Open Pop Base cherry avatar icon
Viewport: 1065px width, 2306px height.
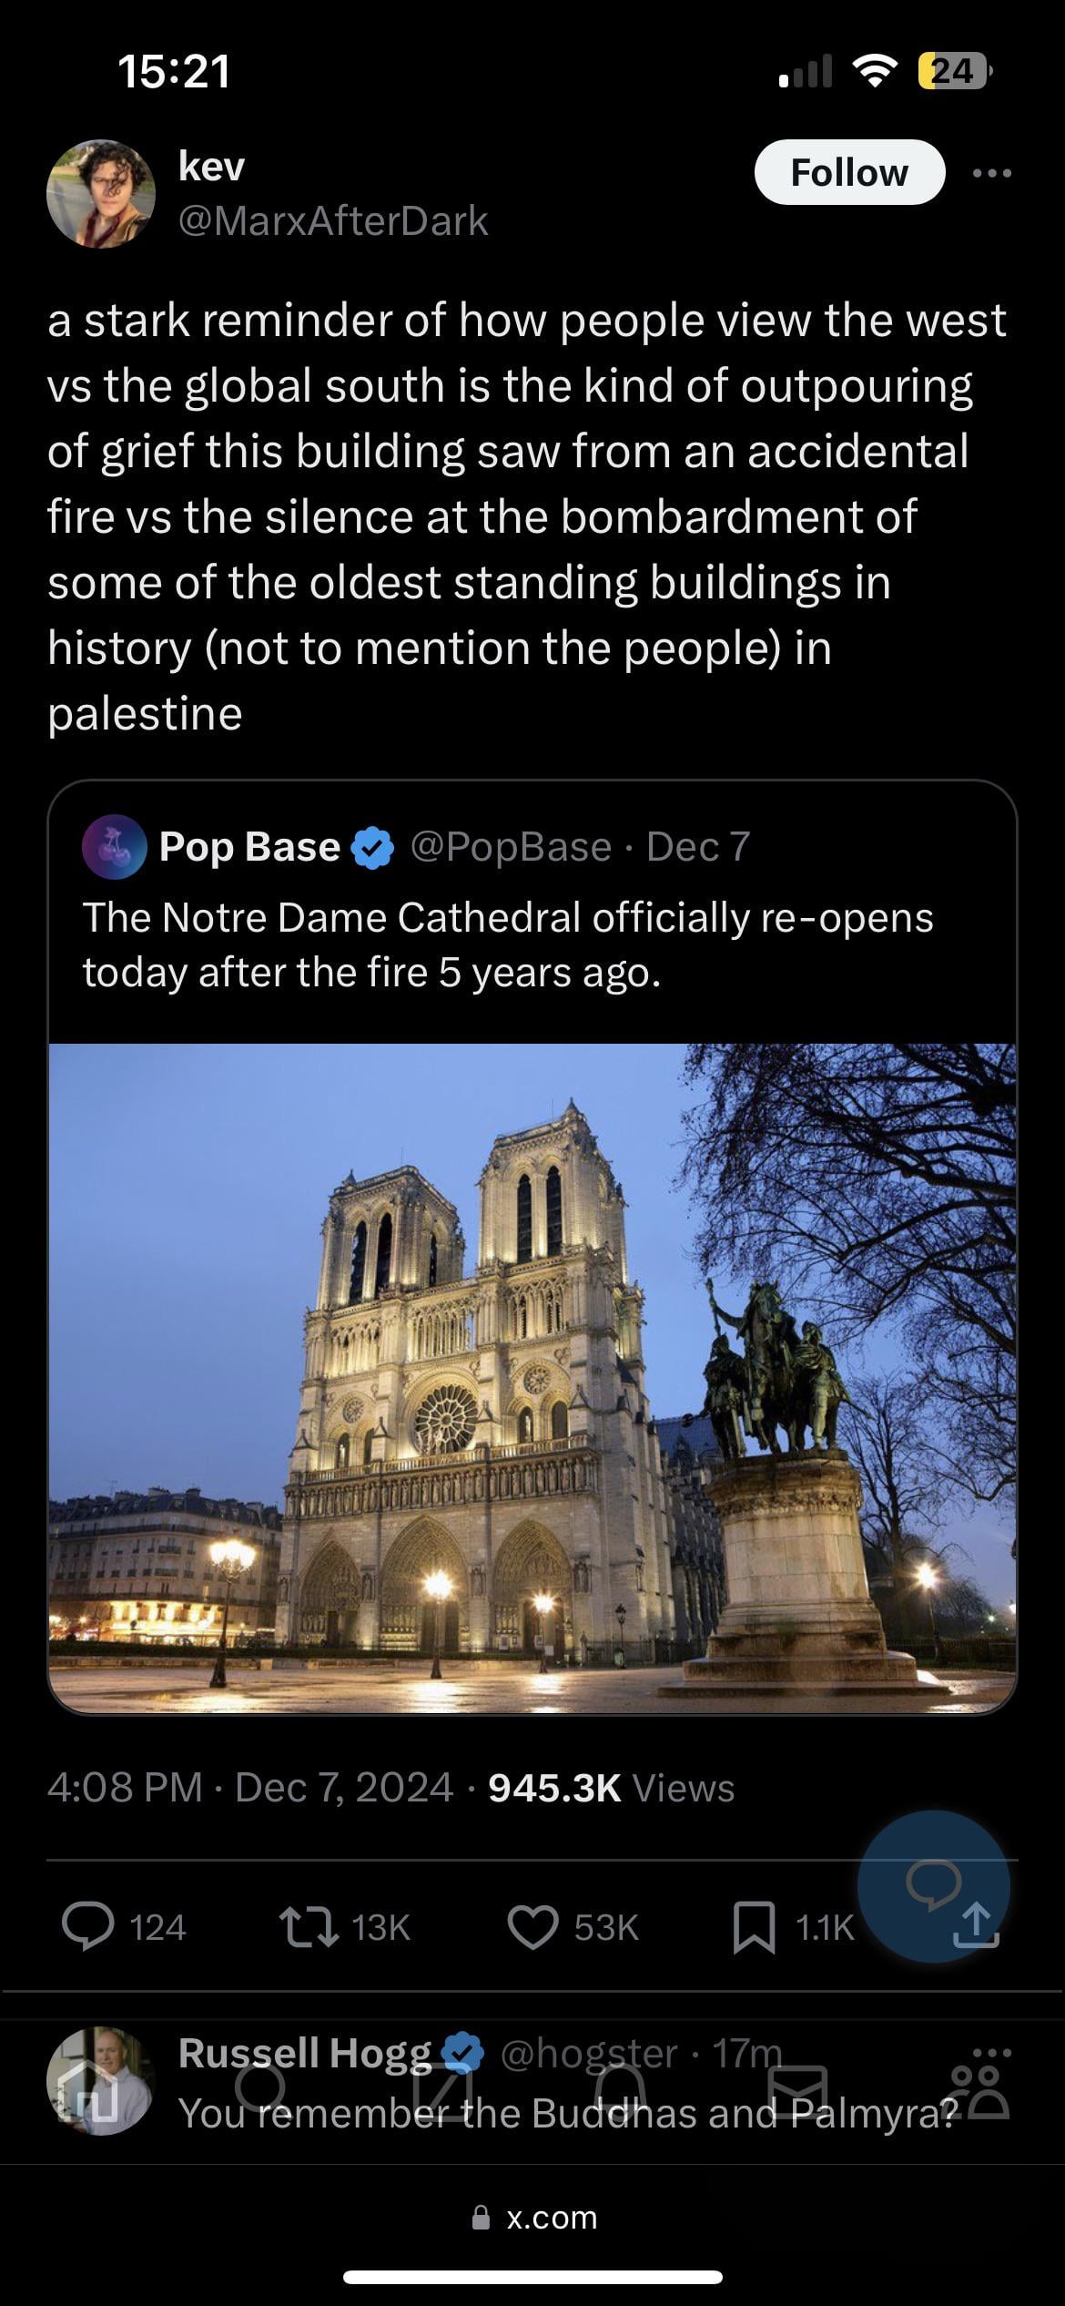click(115, 847)
